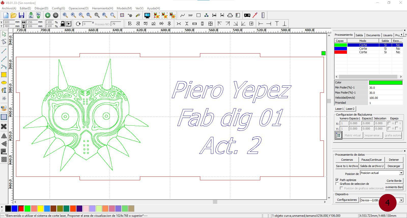This screenshot has height=218, width=407.
Task: Click the array grid tool at toolbar bottom
Action: (4, 159)
